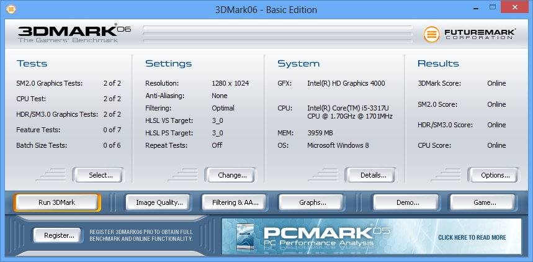The width and height of the screenshot is (533, 262).
Task: Click the 'CPU Test:' label
Action: [31, 99]
